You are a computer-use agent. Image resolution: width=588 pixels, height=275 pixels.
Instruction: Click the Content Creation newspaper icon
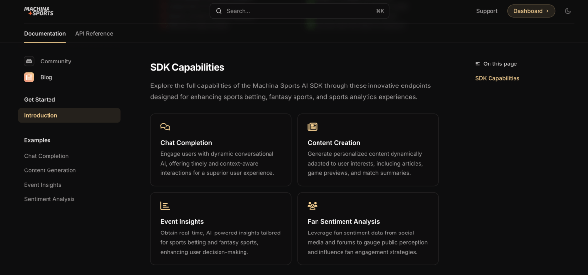(312, 127)
